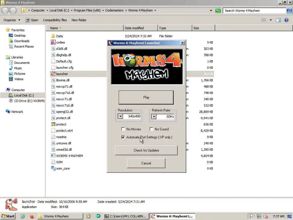This screenshot has width=293, height=220.
Task: Click the Search Worms 4 Mayhem field
Action: click(x=254, y=11)
